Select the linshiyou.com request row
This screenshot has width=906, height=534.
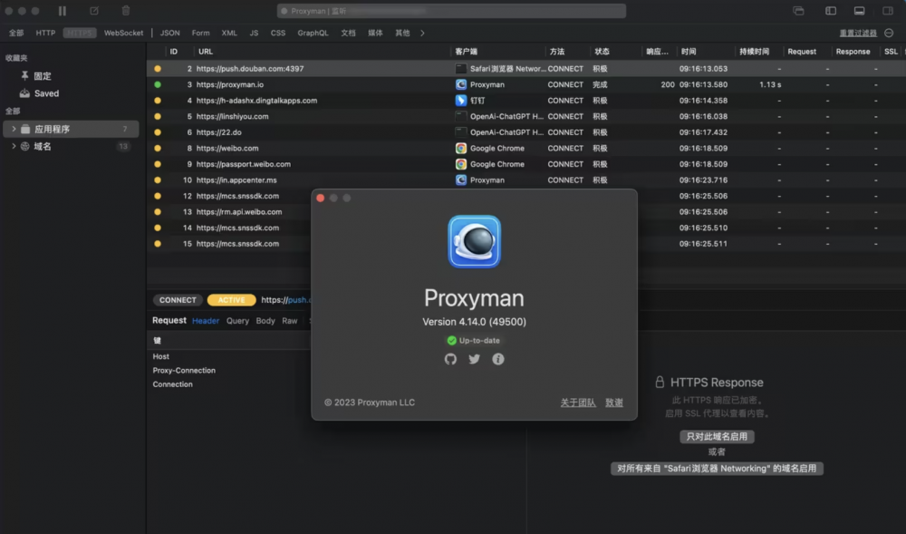pos(525,116)
